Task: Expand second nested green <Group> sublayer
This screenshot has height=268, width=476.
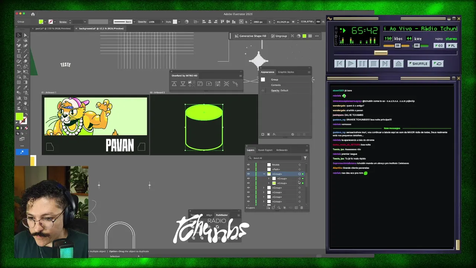Action: [x=269, y=183]
